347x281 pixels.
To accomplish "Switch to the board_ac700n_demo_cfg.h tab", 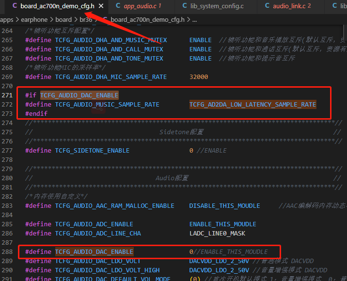I will (57, 6).
